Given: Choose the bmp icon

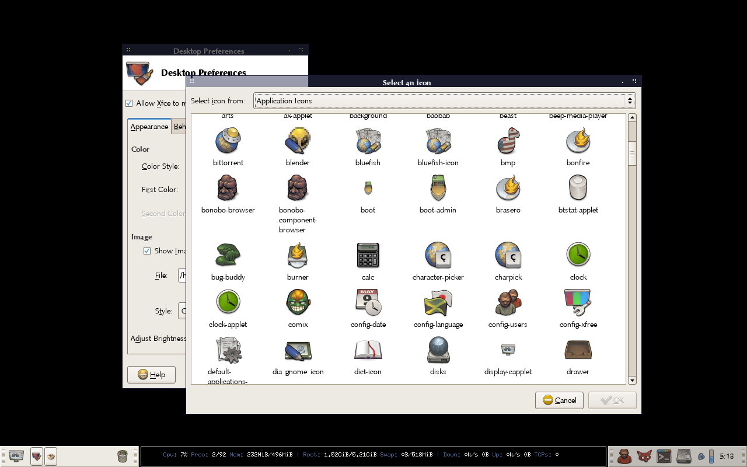Looking at the screenshot, I should point(508,141).
